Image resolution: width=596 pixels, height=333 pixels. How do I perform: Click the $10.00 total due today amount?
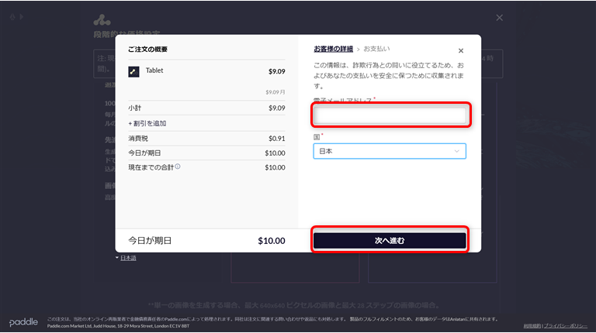tap(271, 241)
